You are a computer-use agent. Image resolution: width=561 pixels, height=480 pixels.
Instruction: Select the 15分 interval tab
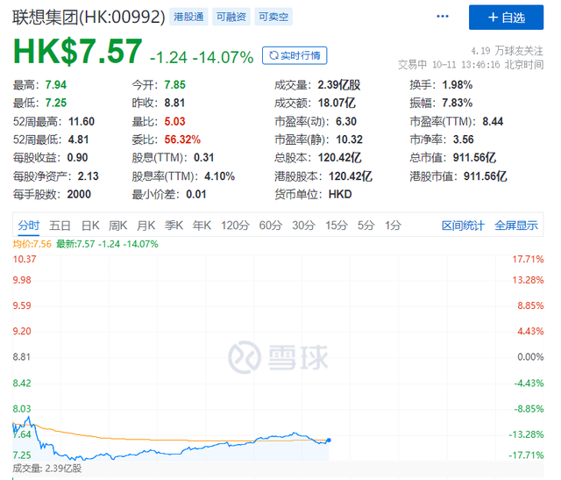pyautogui.click(x=337, y=226)
